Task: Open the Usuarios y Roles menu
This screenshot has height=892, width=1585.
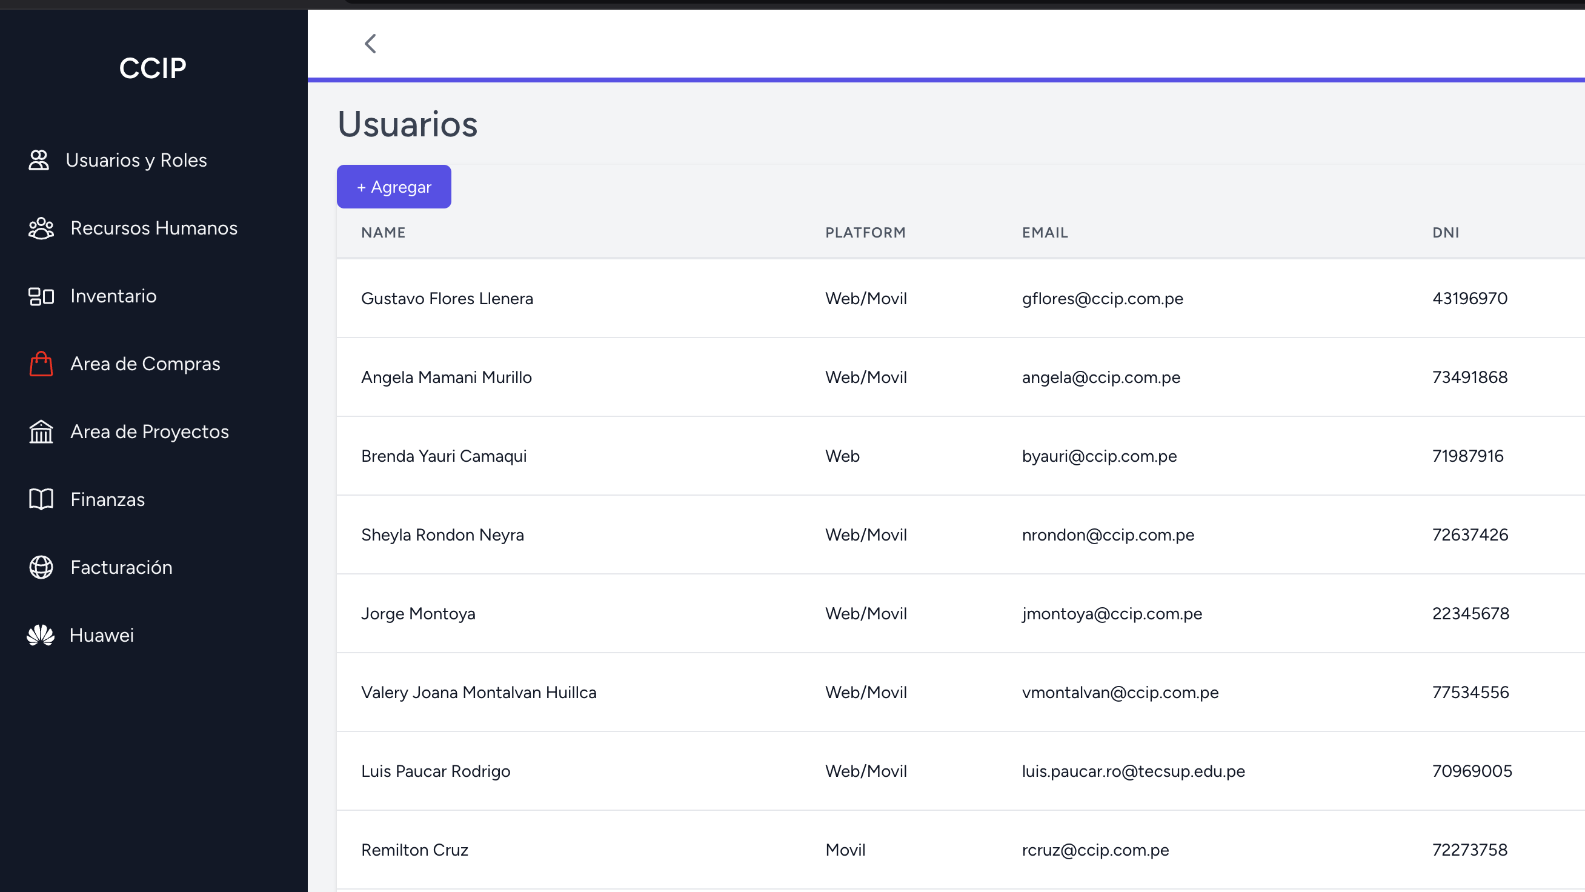Action: tap(136, 160)
